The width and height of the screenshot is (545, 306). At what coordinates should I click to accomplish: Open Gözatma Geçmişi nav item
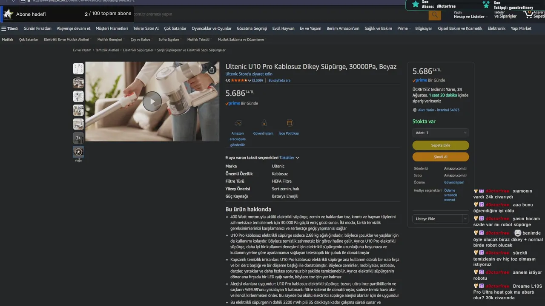click(252, 28)
